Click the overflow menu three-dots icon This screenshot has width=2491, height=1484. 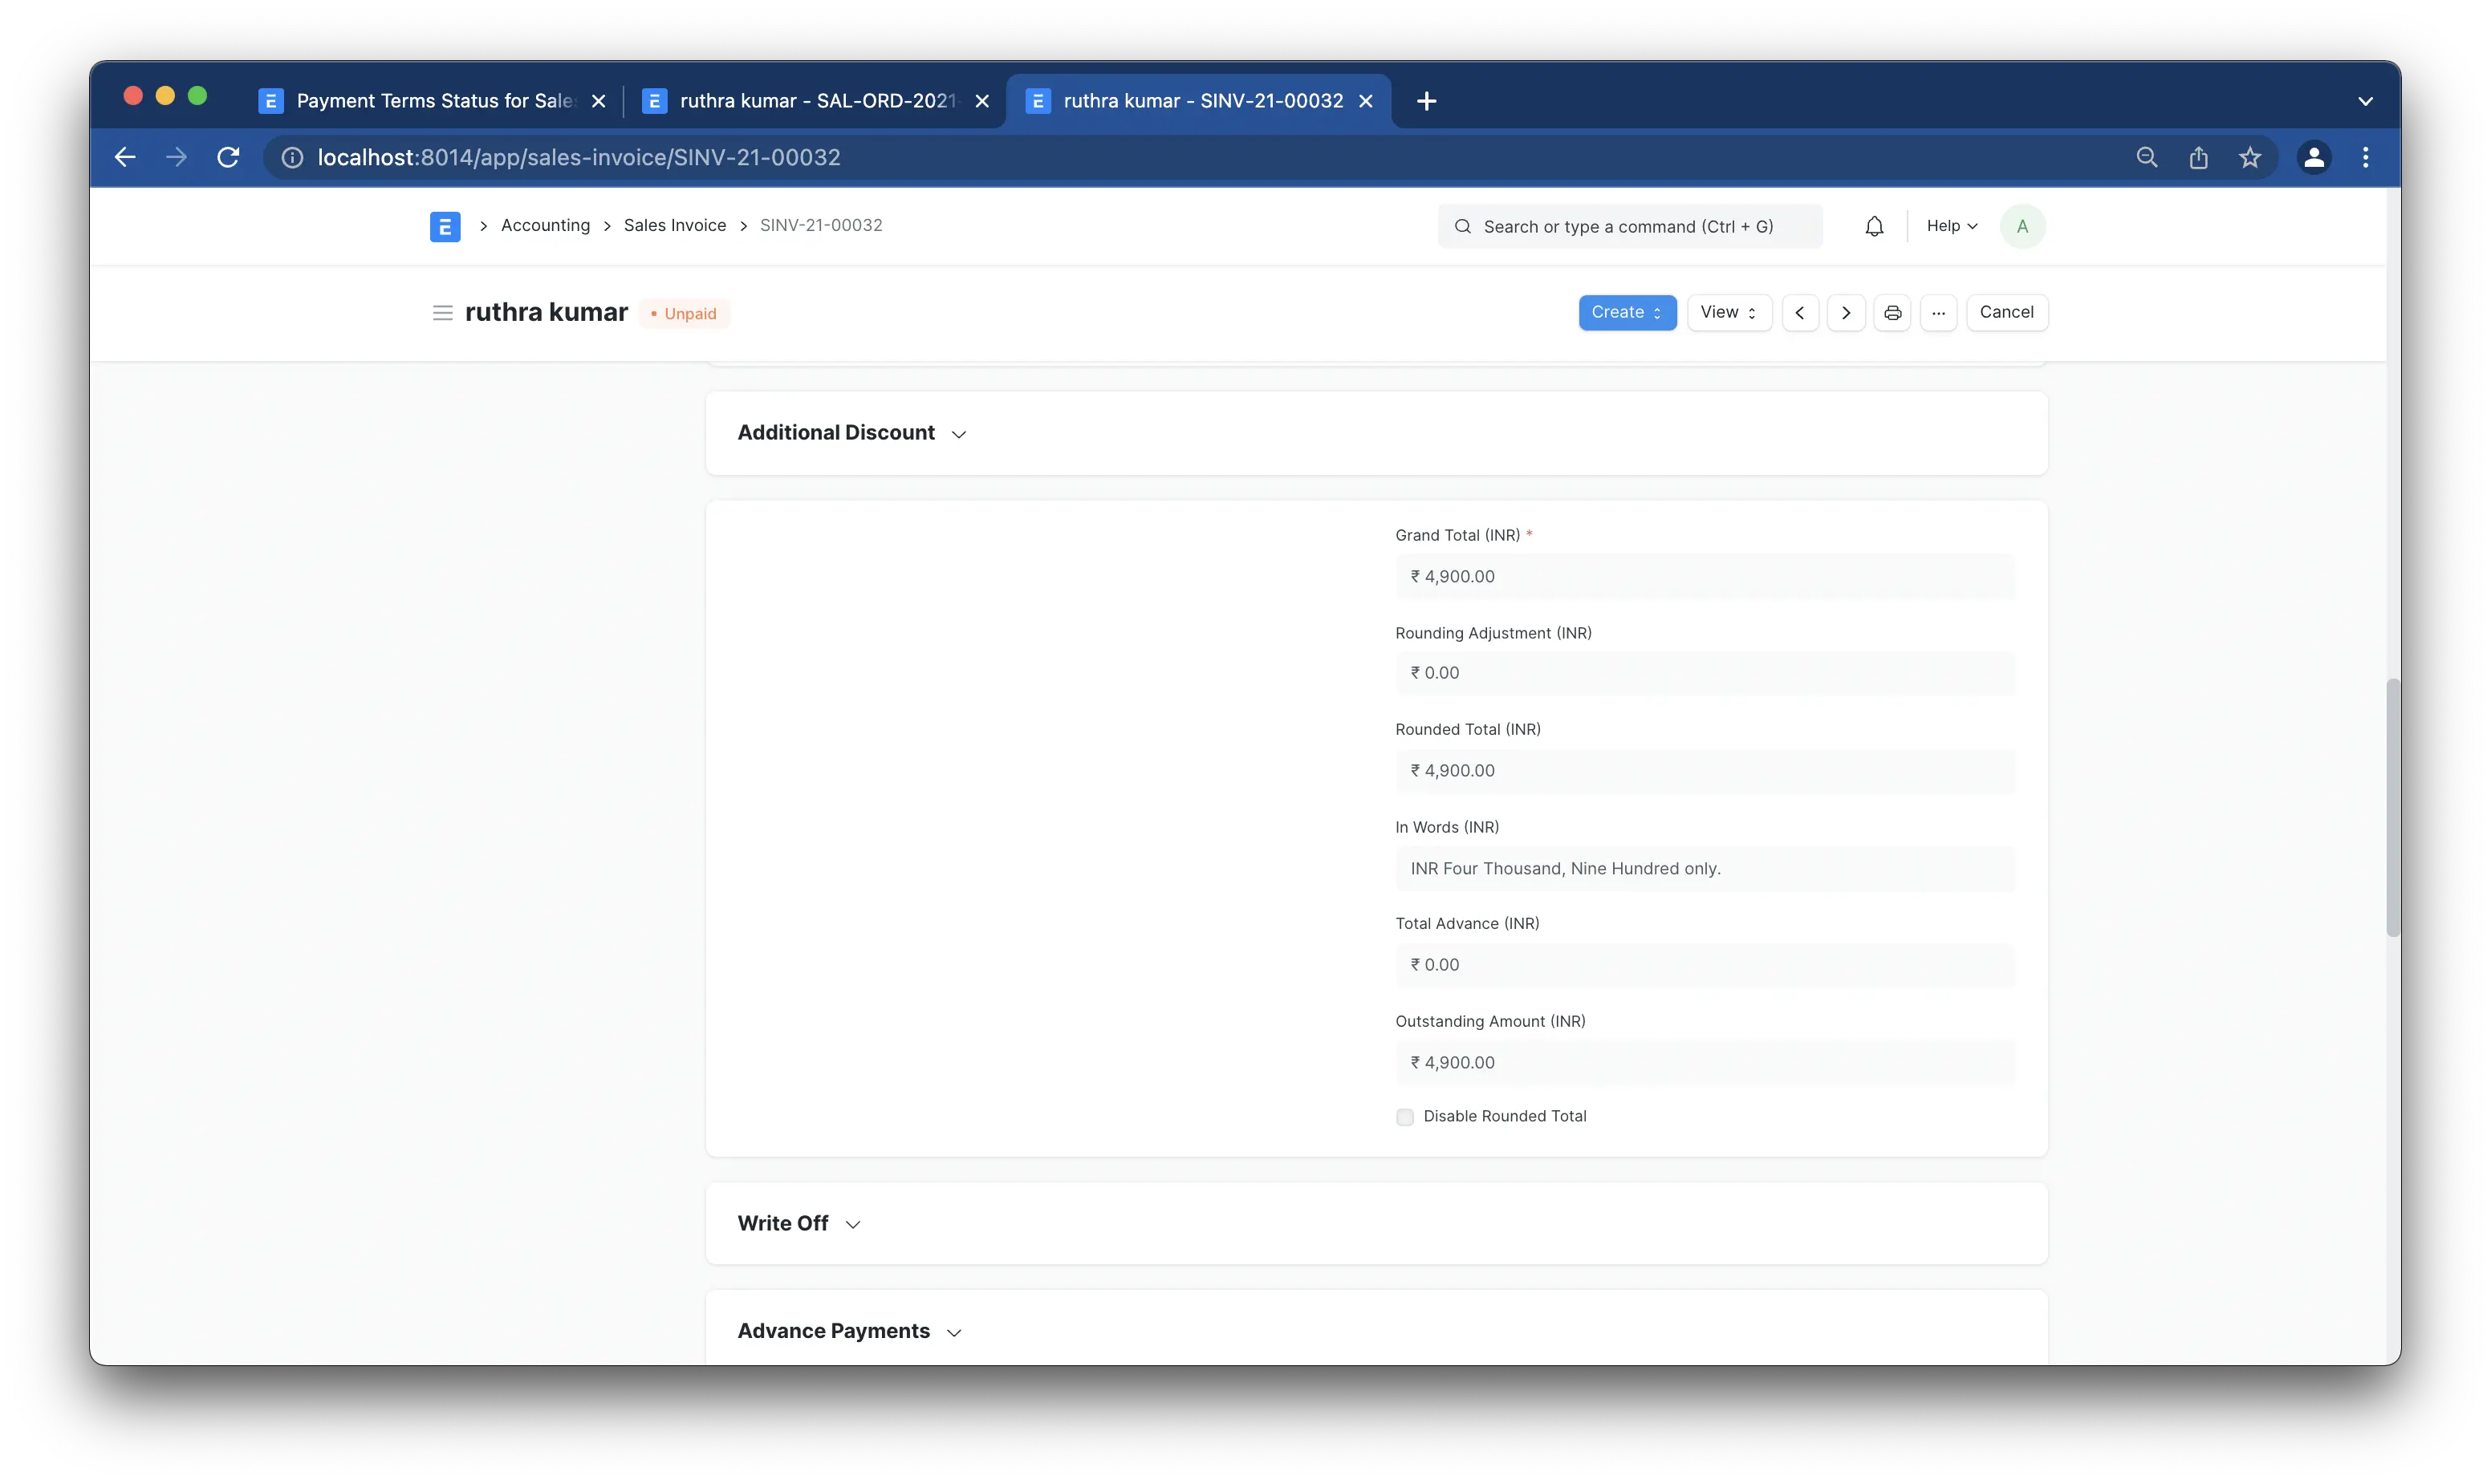pos(1938,313)
